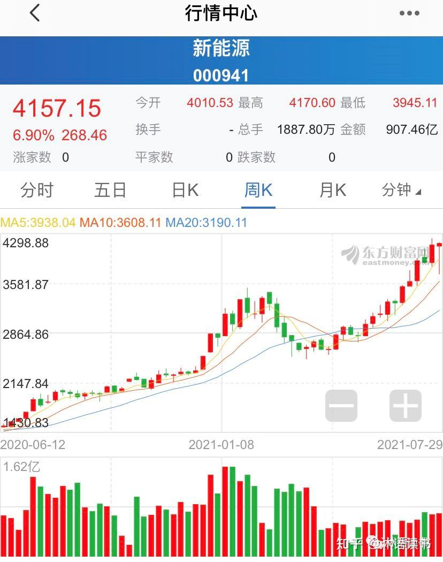The image size is (443, 562).
Task: Tap the 268.46 change value
Action: click(x=84, y=135)
